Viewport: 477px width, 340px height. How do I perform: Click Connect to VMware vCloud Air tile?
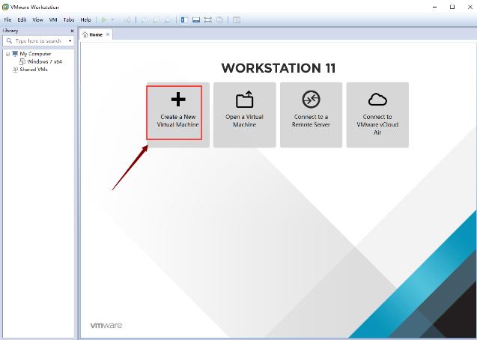(x=377, y=113)
